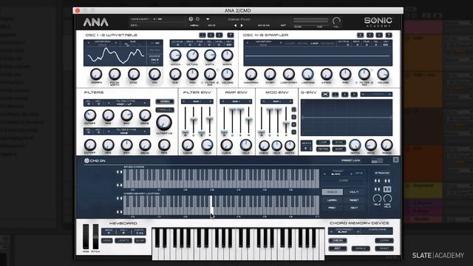Screen dimensions: 473x266
Task: Click next waveform arrow in wavetable display
Action: (115, 43)
